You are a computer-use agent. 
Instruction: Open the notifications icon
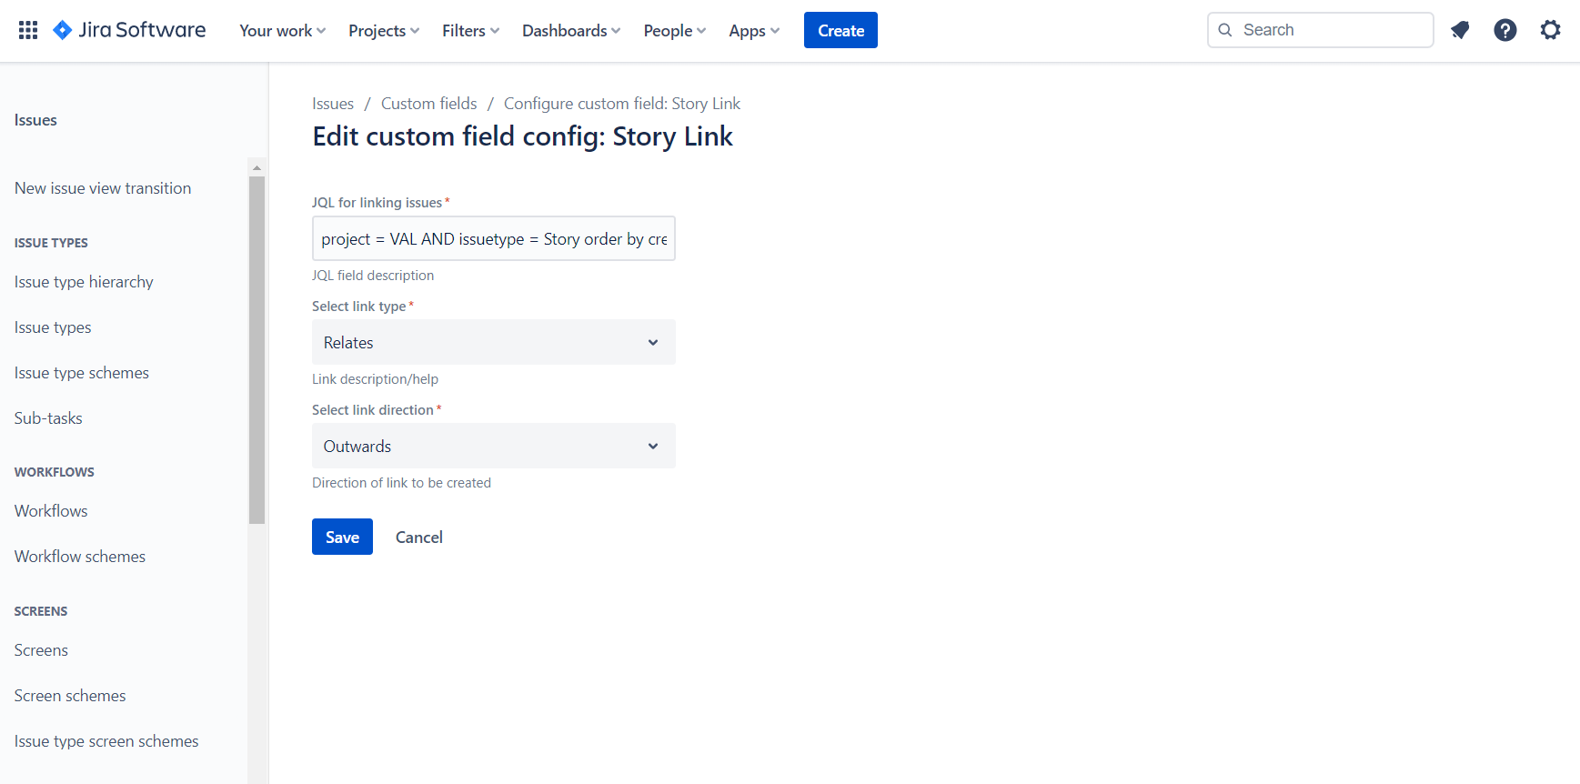[x=1460, y=30]
